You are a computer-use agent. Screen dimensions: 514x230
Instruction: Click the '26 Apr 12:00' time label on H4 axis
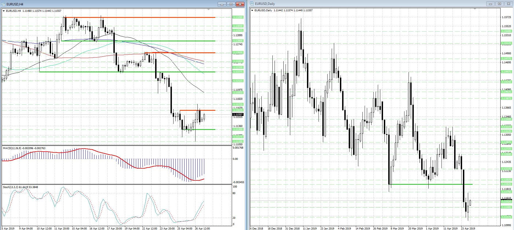click(x=202, y=228)
